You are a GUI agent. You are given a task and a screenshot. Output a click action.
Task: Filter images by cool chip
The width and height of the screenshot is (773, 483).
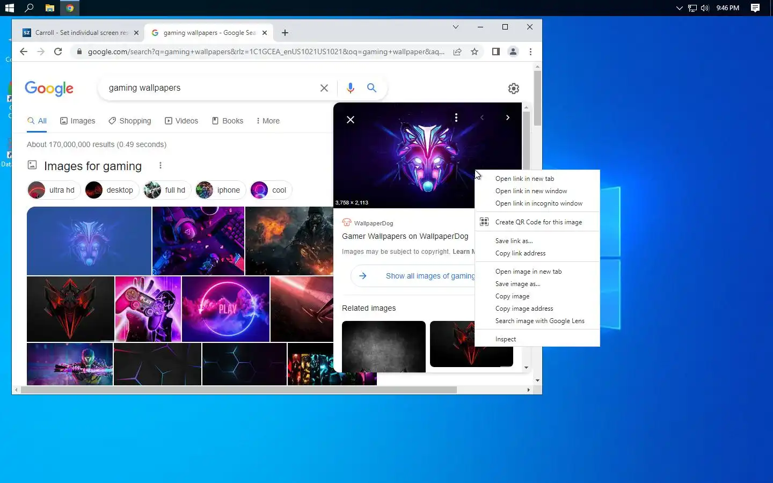tap(271, 190)
